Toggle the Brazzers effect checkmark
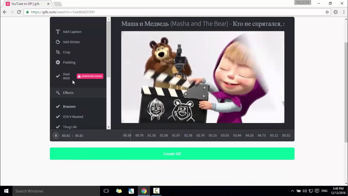This screenshot has width=348, height=196. coord(58,106)
